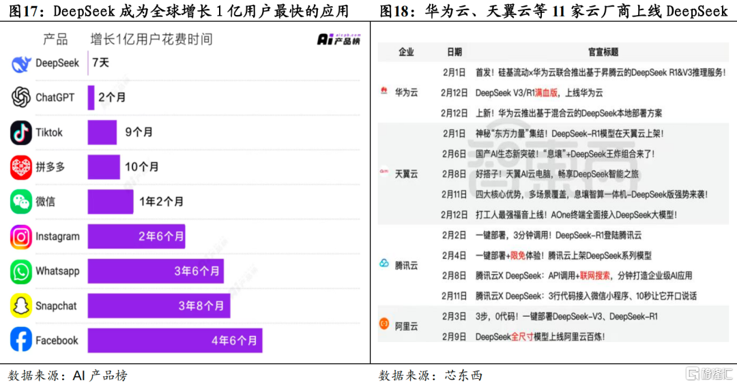Click the headline '好搭子！天翼AI云电脑'

click(x=557, y=174)
